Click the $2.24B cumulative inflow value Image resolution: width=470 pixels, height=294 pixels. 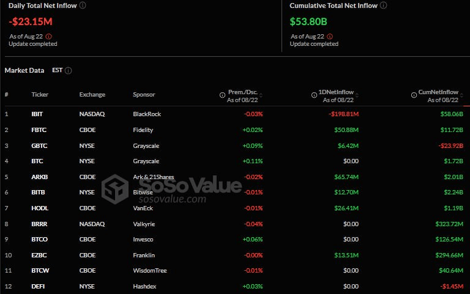(453, 192)
